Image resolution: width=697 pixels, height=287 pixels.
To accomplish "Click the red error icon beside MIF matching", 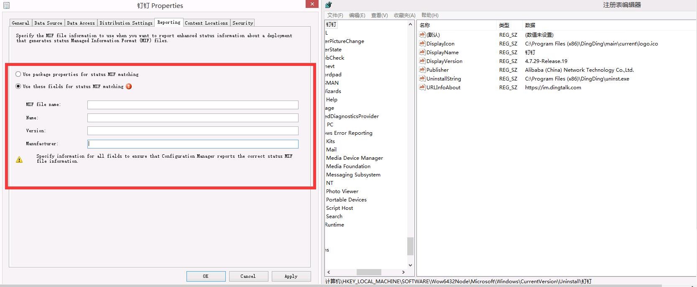I will pos(129,86).
